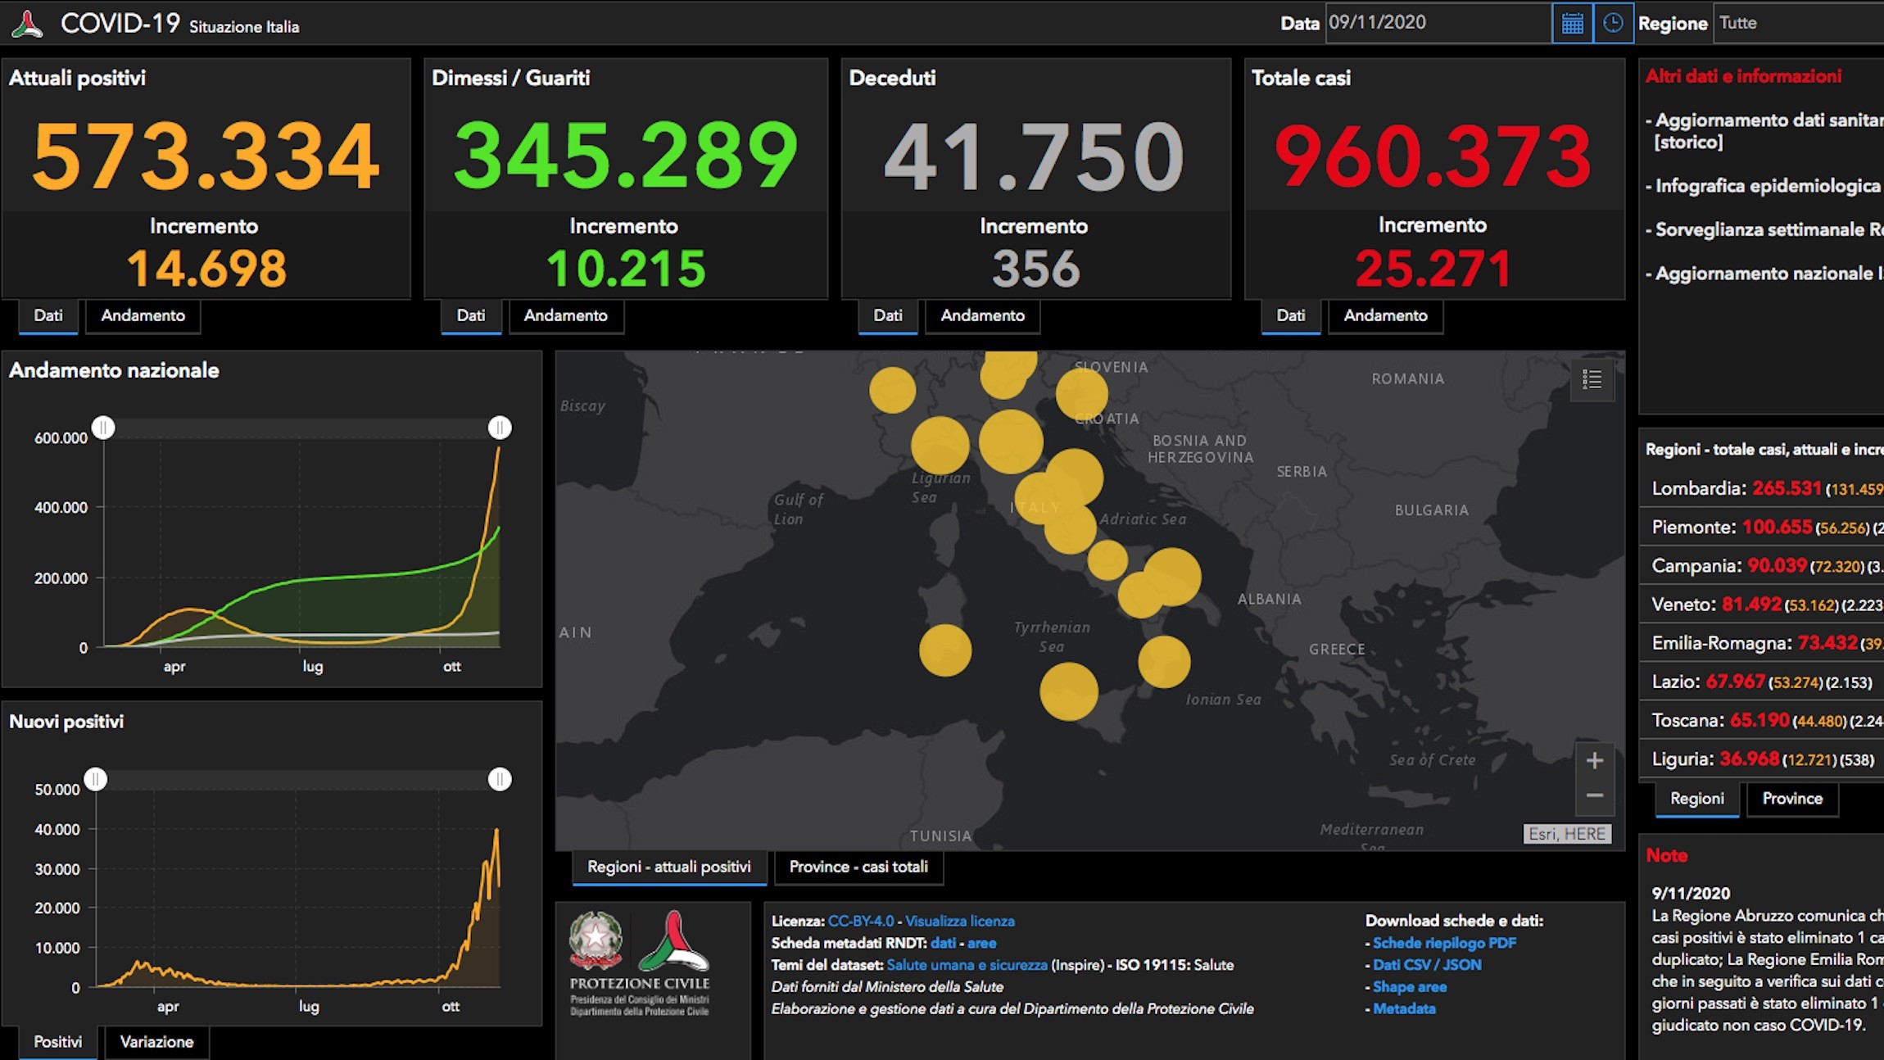Select the Sardinia yellow circle on map
Screen dimensions: 1884x1060
(945, 650)
